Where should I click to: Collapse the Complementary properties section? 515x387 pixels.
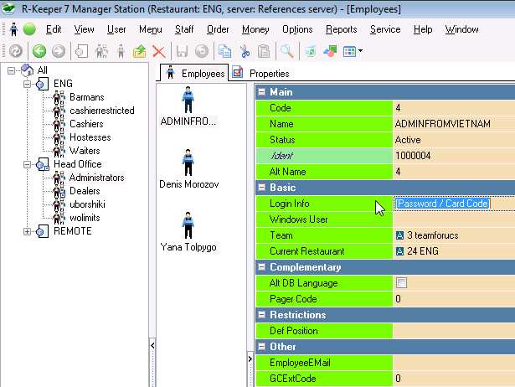(x=262, y=267)
